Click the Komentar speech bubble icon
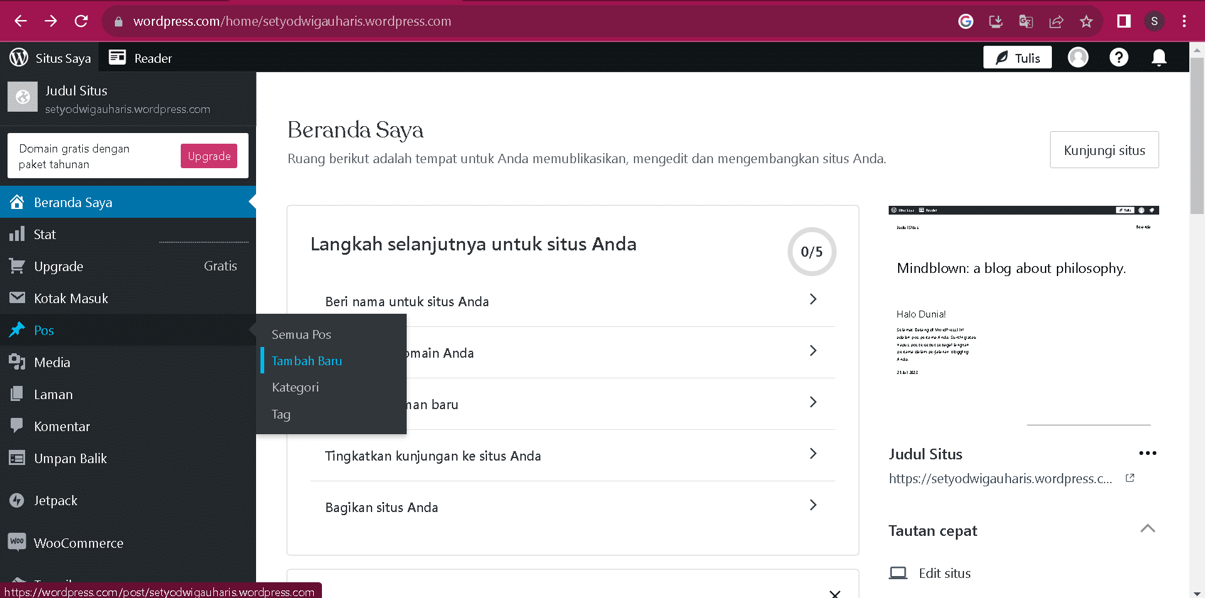Screen dimensions: 1205x598 (17, 426)
